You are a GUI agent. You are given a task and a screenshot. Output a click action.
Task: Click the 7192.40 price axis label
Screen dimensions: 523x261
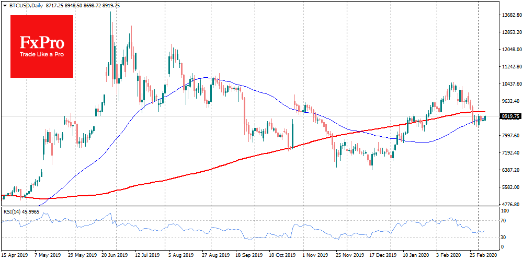pyautogui.click(x=509, y=153)
